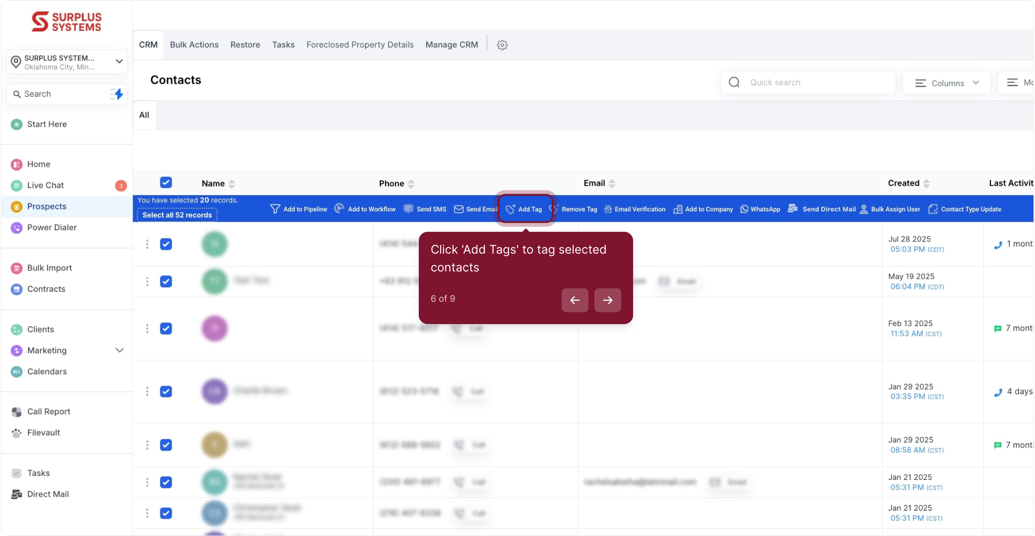This screenshot has width=1035, height=536.
Task: Click the lightning quick-action icon beside Search
Action: [x=117, y=94]
